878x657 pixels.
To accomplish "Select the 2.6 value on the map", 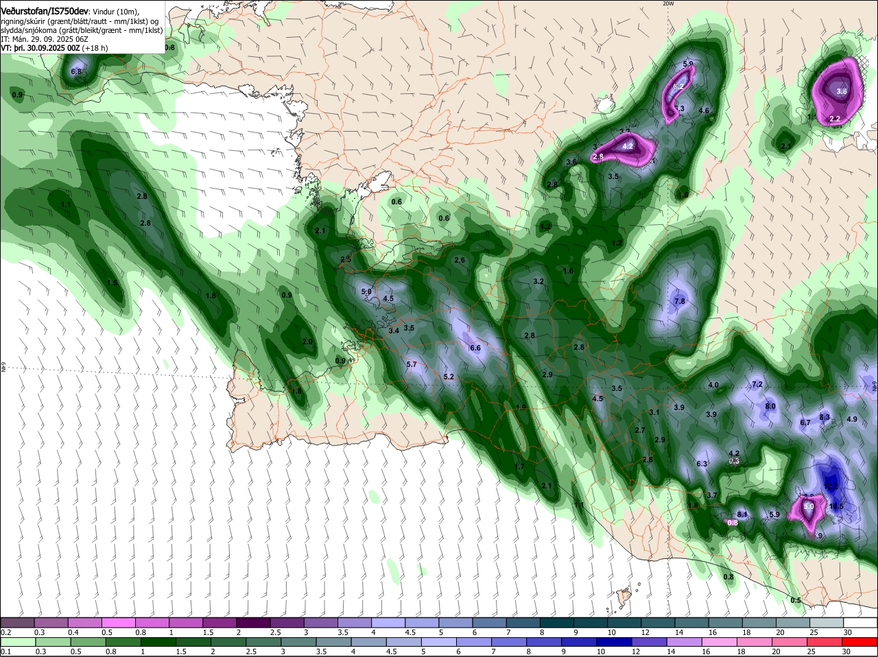I will click(460, 260).
